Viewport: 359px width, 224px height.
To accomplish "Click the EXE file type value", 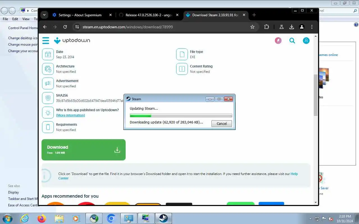I will coord(193,57).
